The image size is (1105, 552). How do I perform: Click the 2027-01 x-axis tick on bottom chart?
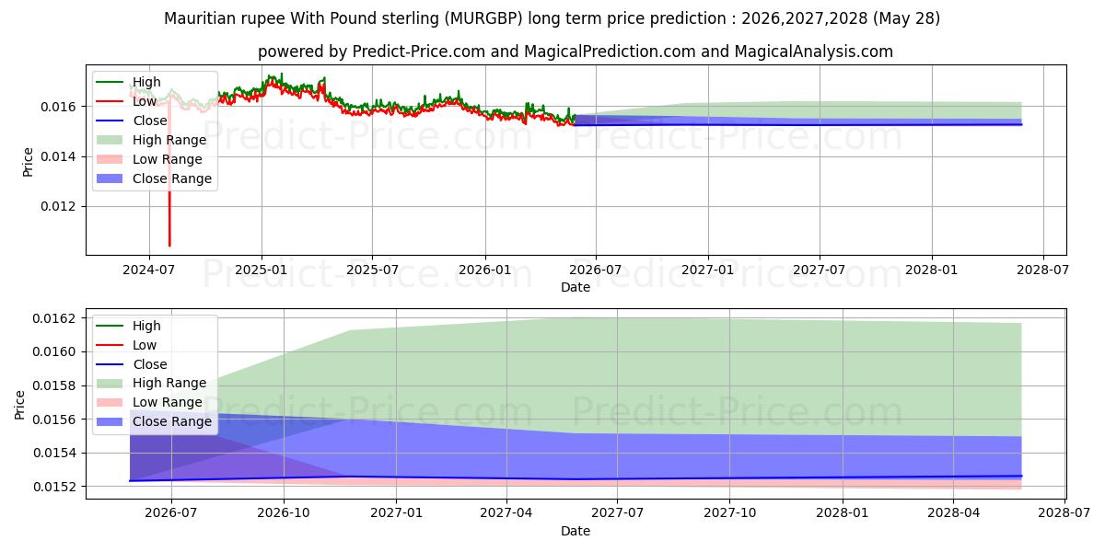tap(396, 513)
